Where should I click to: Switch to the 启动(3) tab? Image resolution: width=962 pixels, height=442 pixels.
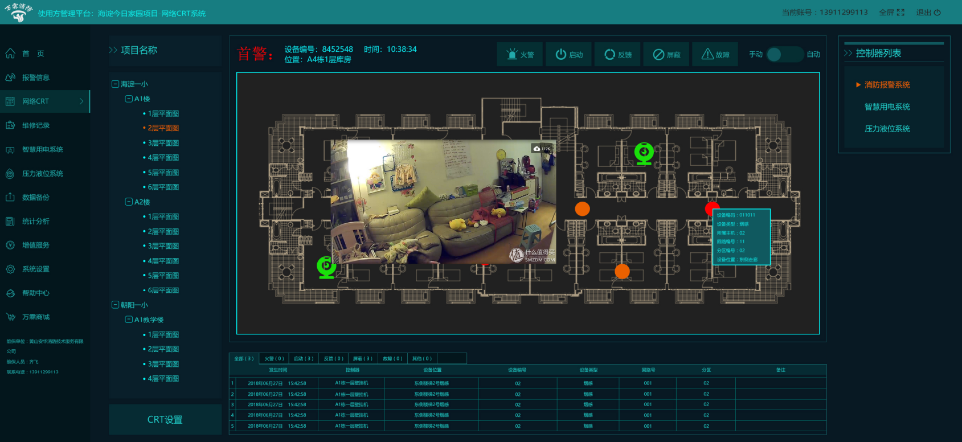tap(304, 358)
